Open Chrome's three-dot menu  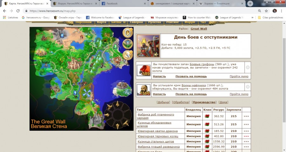(282, 11)
